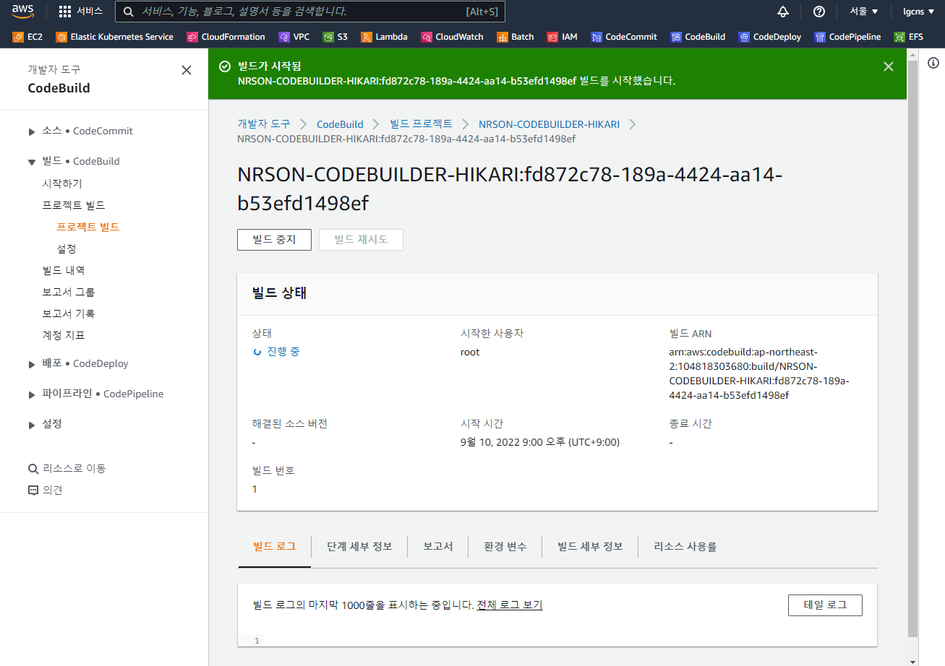Click the 빌드 중지 button
This screenshot has width=945, height=666.
pos(274,240)
